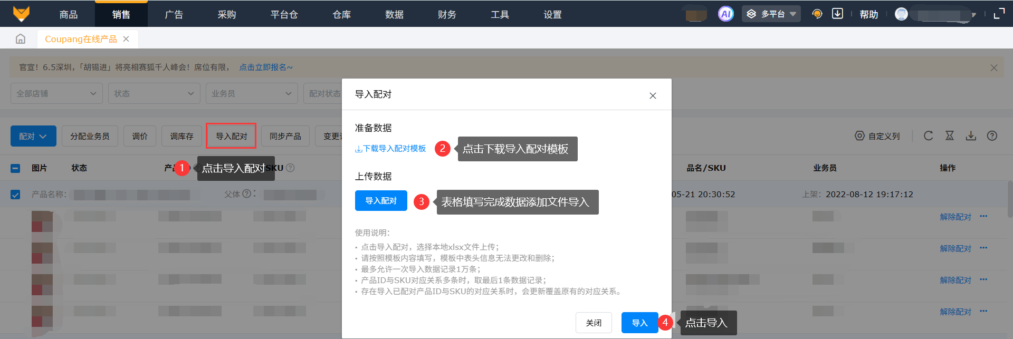Screen dimensions: 1013x339
Task: Open the 财务 menu
Action: 447,14
